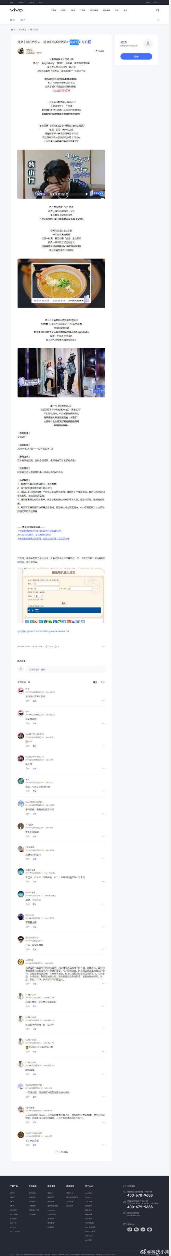Open the iQOO专区 menu in the top navigation
The height and width of the screenshot is (1256, 171).
pos(94,10)
